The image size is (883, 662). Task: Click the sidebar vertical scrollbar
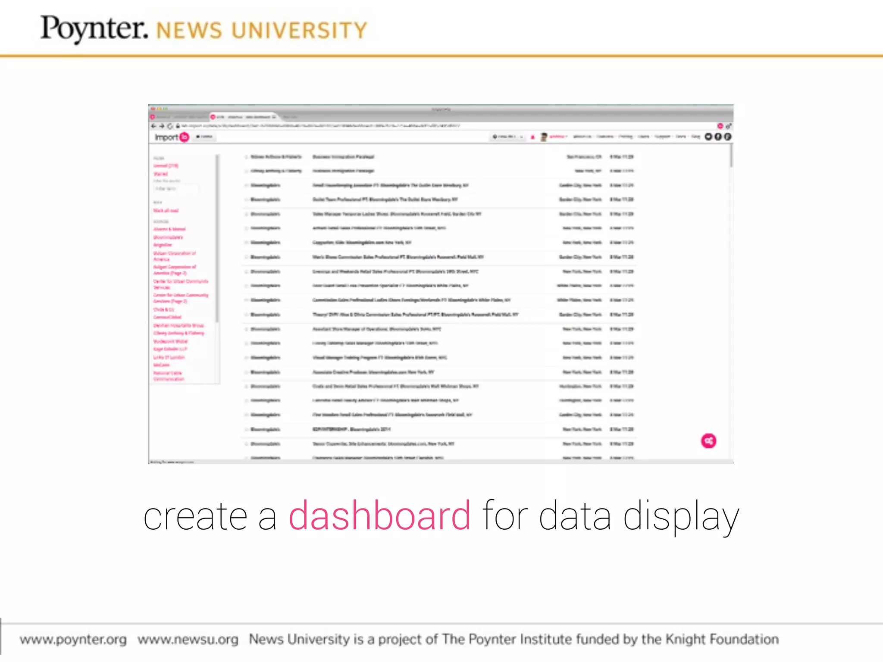218,238
